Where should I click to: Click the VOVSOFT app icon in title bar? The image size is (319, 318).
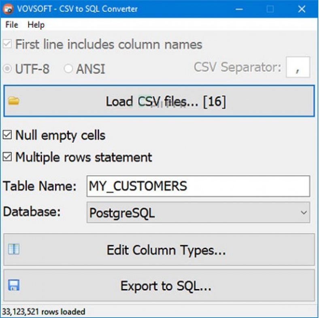point(8,9)
